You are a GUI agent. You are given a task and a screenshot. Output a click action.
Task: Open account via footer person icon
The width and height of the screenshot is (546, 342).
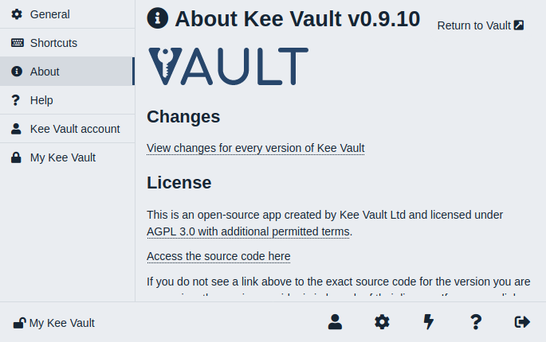[335, 322]
